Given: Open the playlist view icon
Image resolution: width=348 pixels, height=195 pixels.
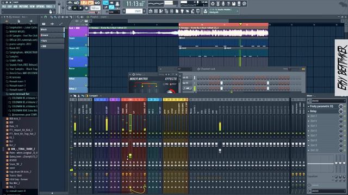Looking at the screenshot, I should tap(151, 11).
